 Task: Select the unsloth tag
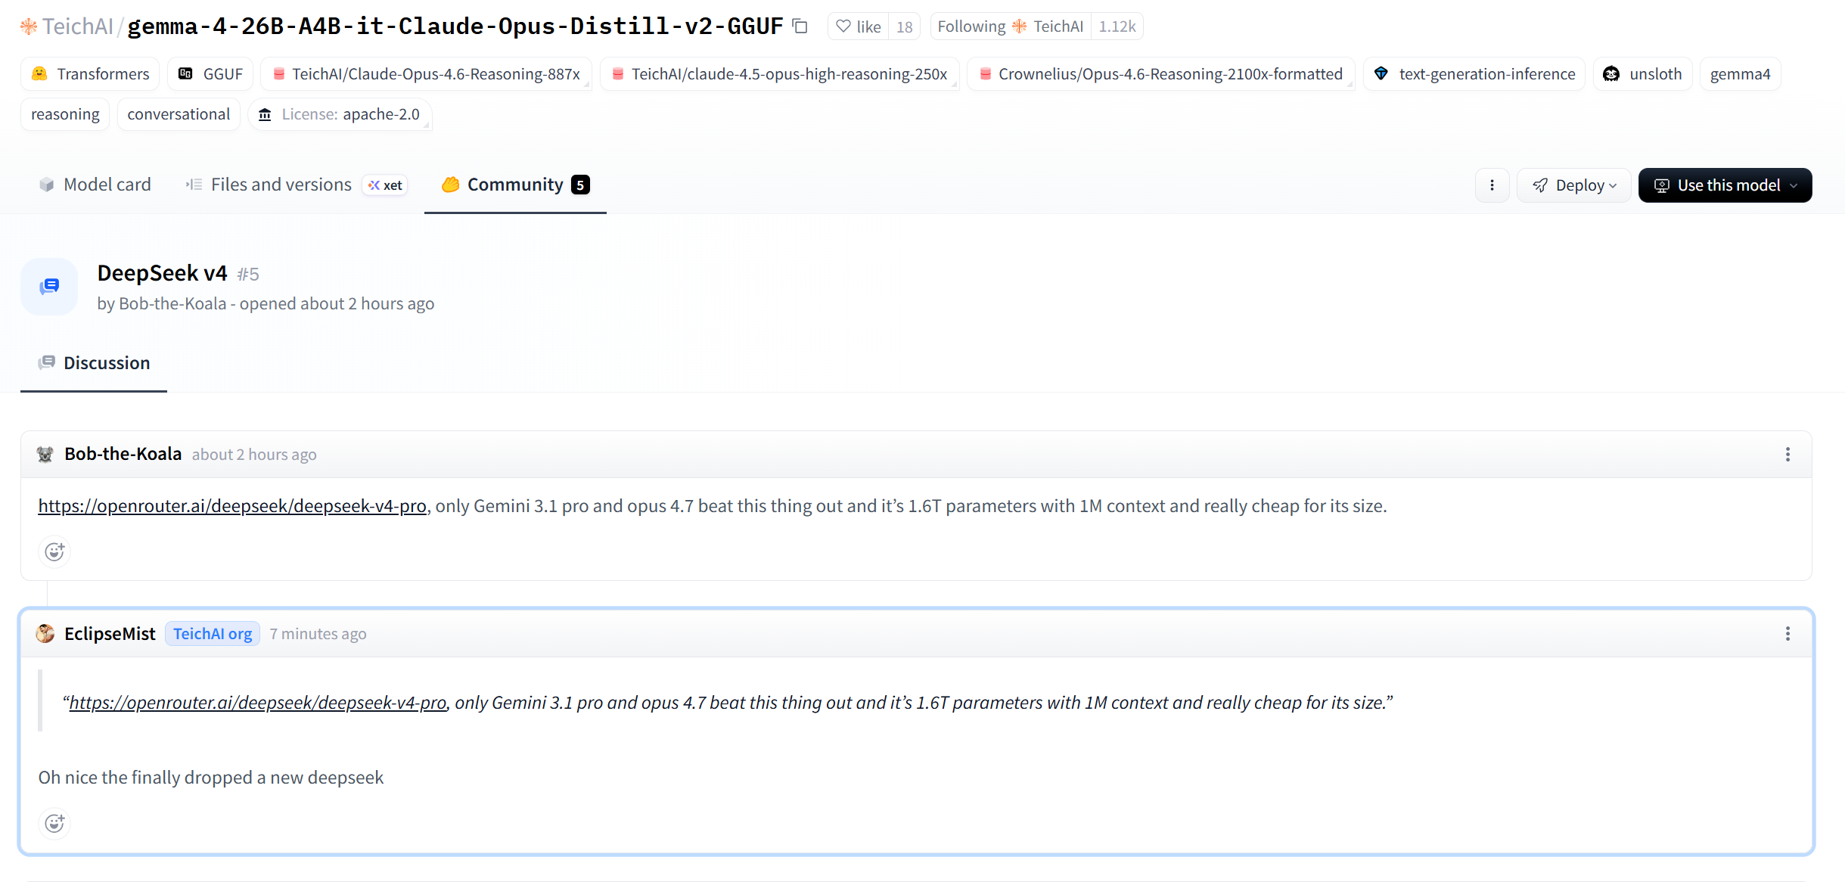pyautogui.click(x=1642, y=74)
